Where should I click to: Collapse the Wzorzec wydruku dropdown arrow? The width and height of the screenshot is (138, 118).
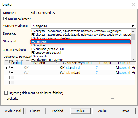point(132,26)
